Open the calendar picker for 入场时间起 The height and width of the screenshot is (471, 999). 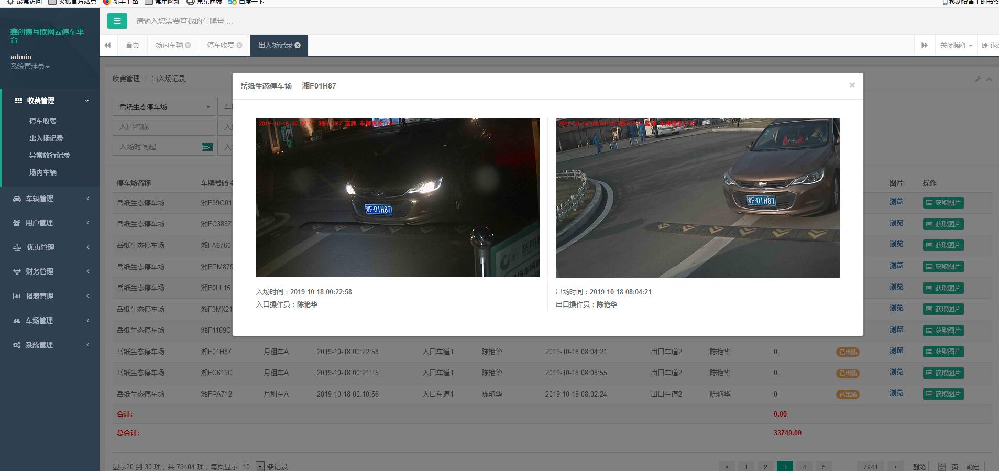coord(207,147)
